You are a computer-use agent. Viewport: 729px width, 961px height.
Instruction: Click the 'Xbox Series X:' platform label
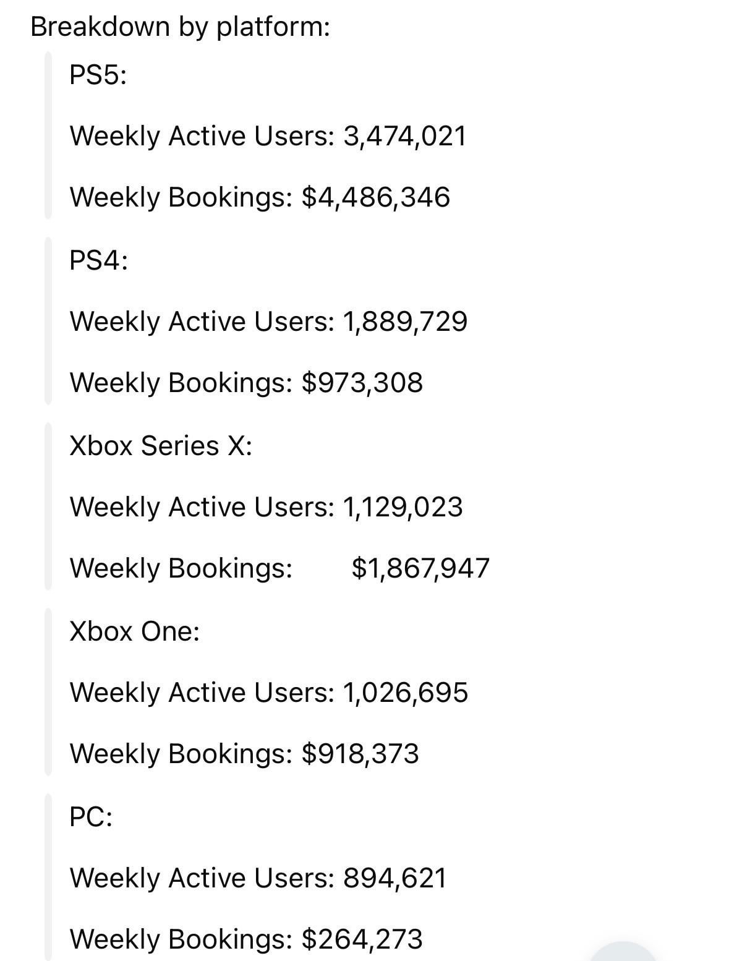[161, 445]
